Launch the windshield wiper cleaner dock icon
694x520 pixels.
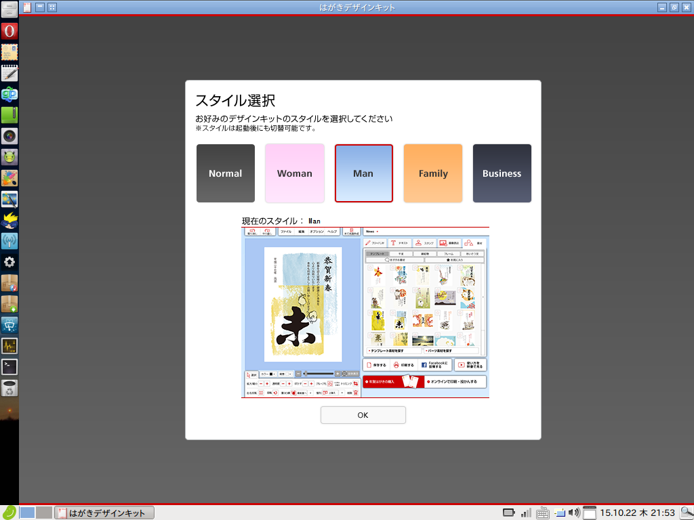coord(9,325)
